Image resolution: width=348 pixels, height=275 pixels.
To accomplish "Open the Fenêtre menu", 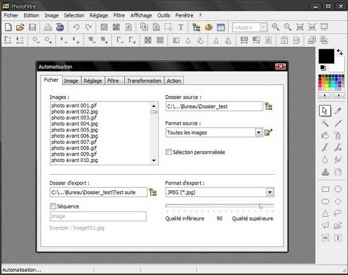I will [184, 15].
